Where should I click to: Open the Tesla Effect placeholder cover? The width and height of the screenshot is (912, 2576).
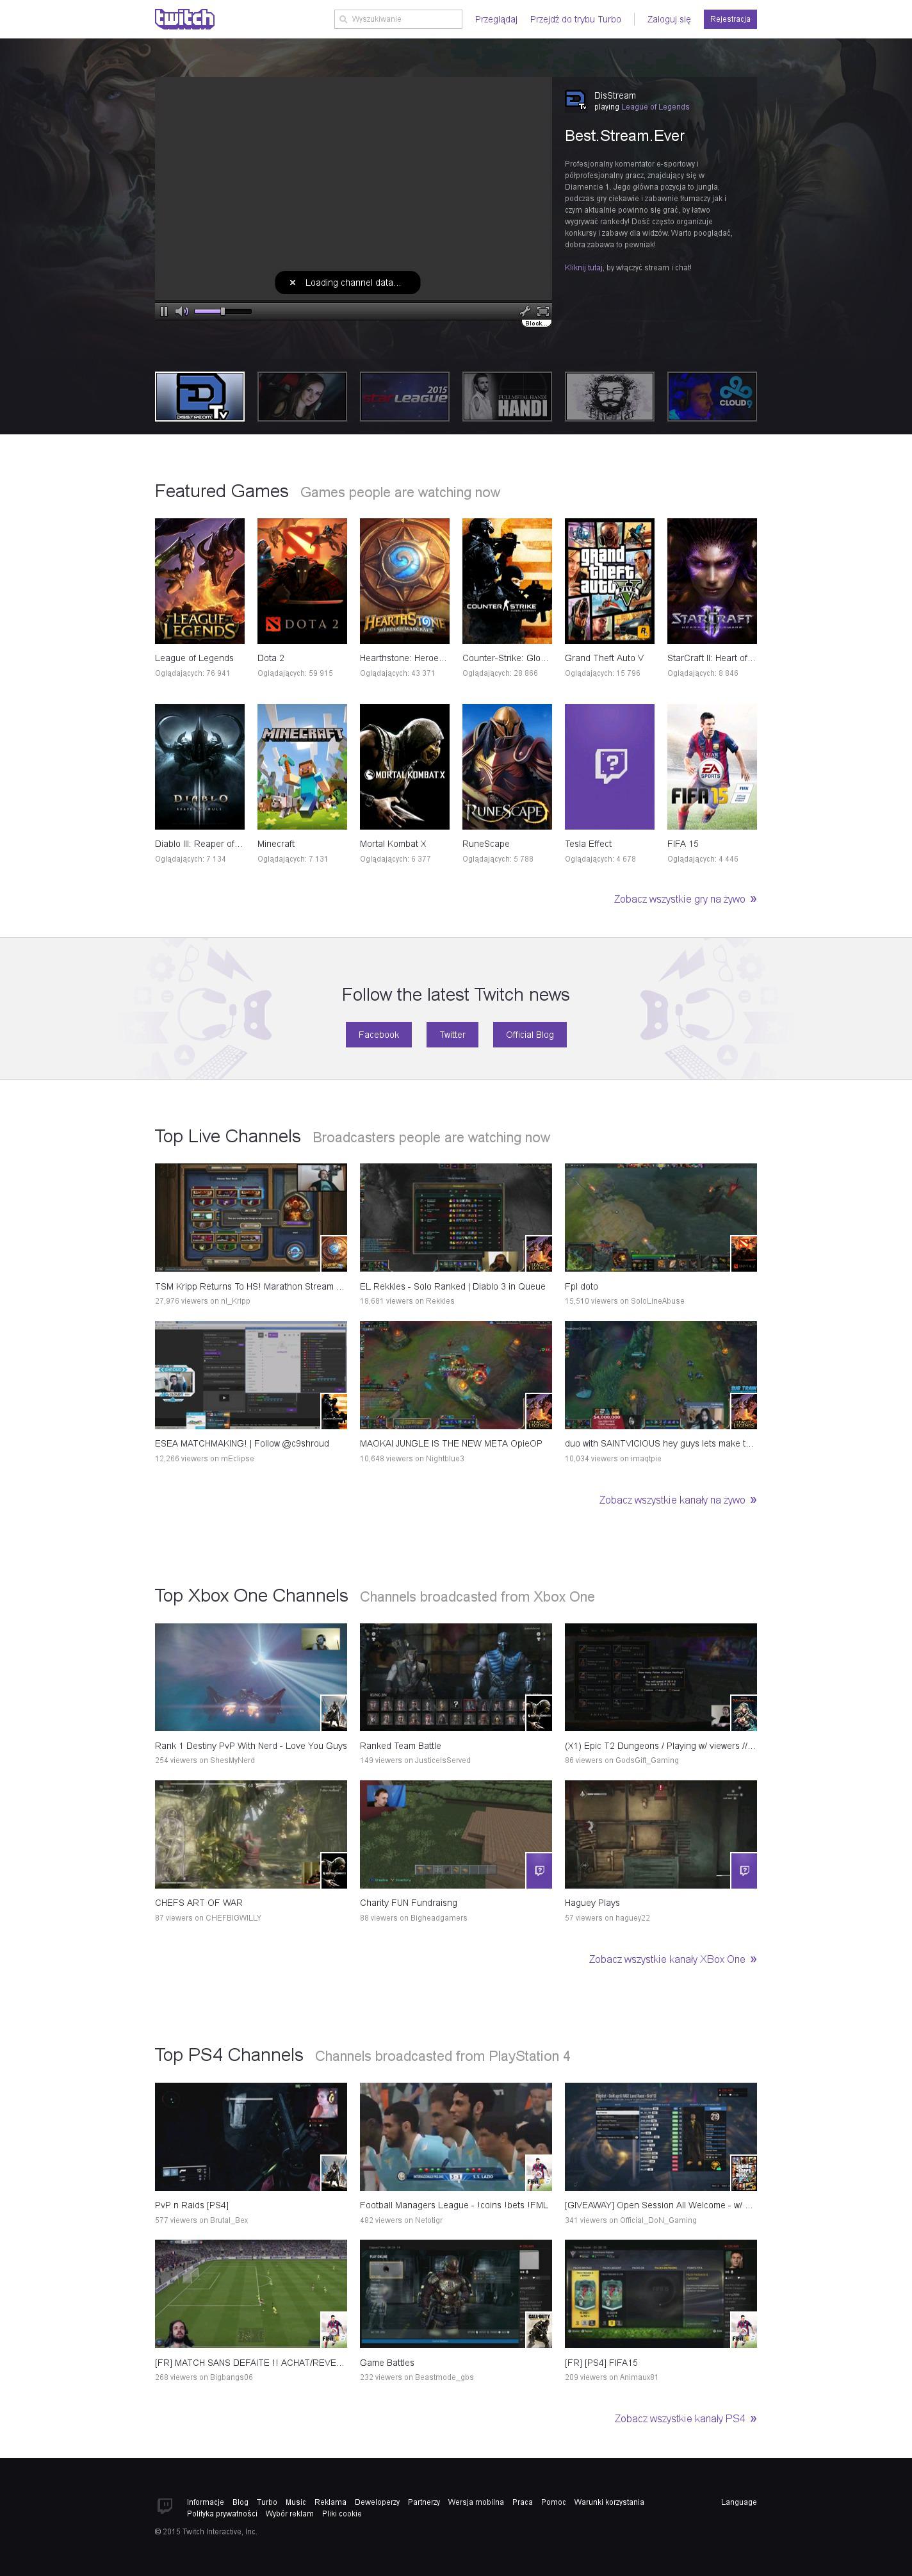[x=610, y=767]
